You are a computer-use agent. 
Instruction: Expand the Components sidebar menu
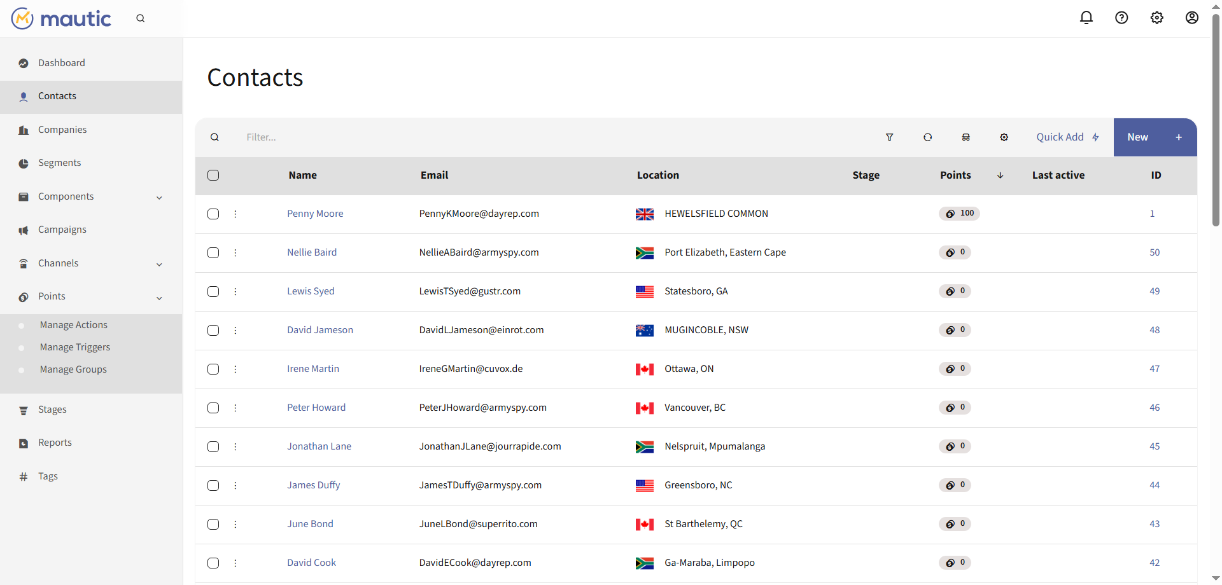pyautogui.click(x=159, y=197)
